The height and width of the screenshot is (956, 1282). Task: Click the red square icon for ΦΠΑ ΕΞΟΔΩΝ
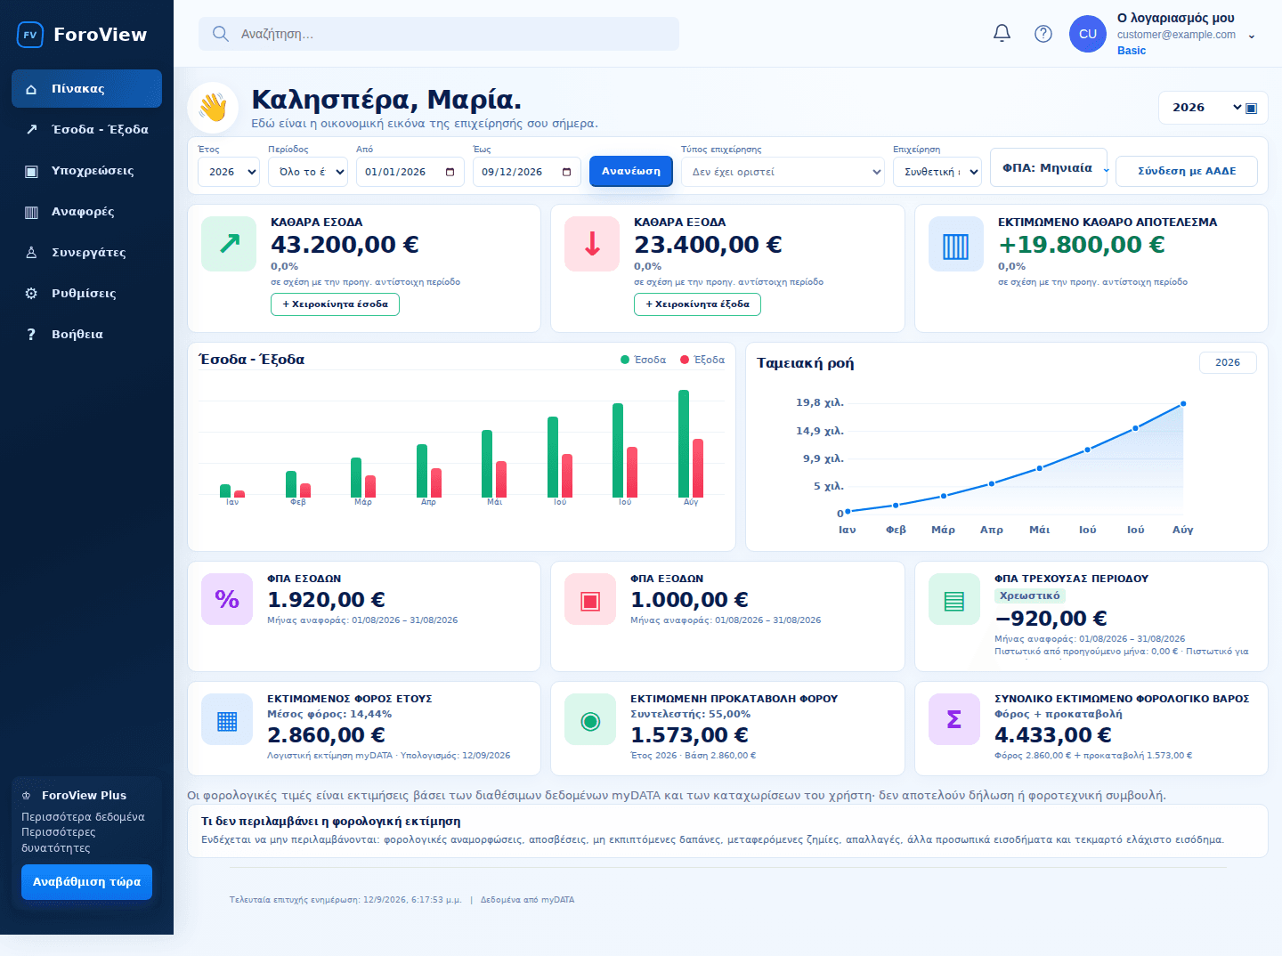[590, 599]
